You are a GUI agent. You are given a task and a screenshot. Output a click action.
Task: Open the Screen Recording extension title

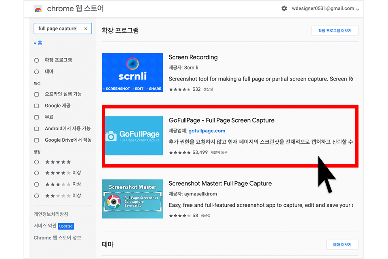pyautogui.click(x=193, y=57)
